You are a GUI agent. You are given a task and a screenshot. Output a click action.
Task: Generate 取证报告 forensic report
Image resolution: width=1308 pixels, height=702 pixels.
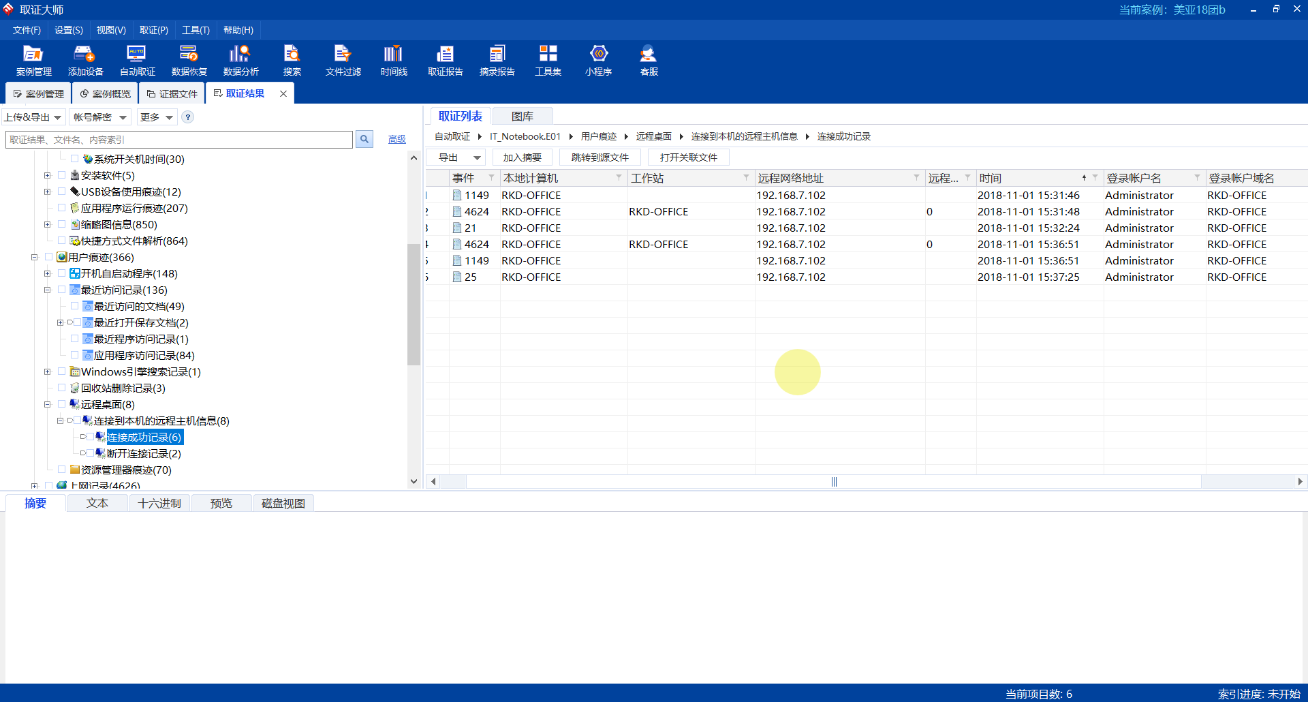[x=445, y=60]
